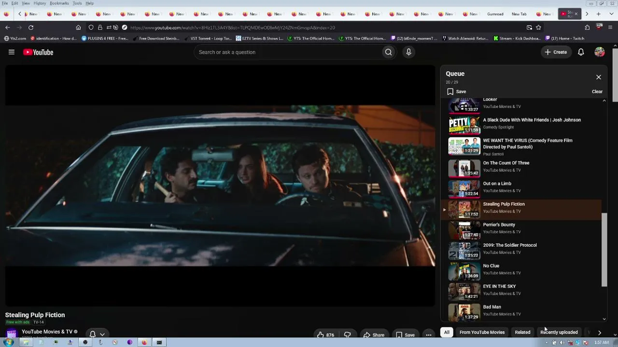Viewport: 618px width, 347px height.
Task: Open the Bad Man thumbnail
Action: (x=464, y=312)
